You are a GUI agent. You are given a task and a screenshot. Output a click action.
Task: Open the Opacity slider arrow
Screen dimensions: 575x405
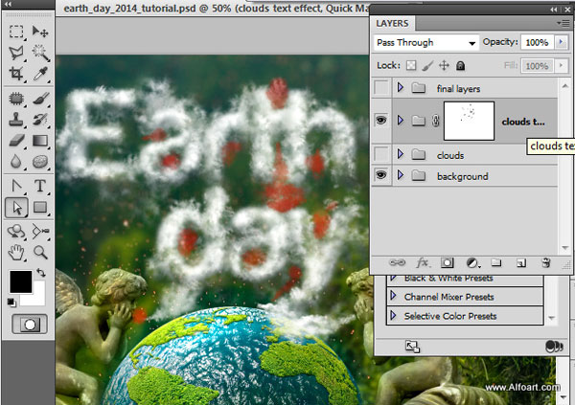pyautogui.click(x=561, y=42)
